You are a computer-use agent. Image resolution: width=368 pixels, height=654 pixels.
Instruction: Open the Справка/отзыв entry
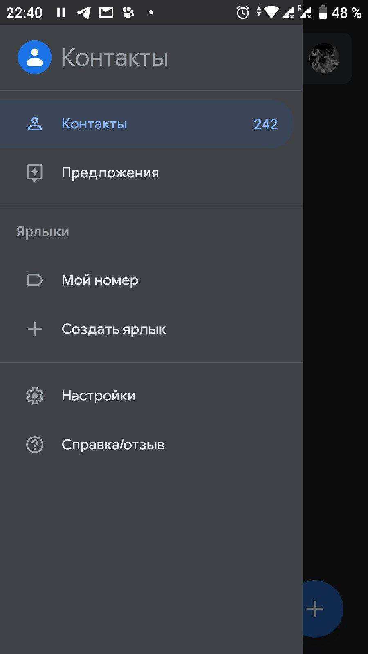113,445
